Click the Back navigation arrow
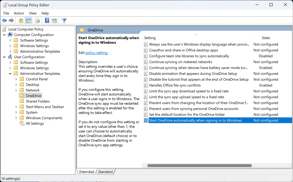The image size is (293, 182). coord(4,20)
